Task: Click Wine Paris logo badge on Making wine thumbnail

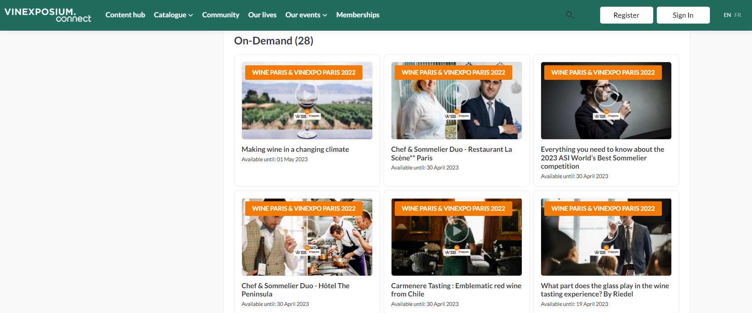Action: coord(307,116)
